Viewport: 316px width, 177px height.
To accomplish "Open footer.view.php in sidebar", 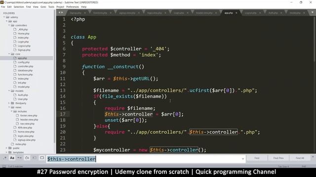I will click(x=29, y=116).
